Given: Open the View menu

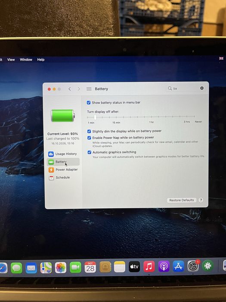Looking at the screenshot, I should (x=11, y=60).
